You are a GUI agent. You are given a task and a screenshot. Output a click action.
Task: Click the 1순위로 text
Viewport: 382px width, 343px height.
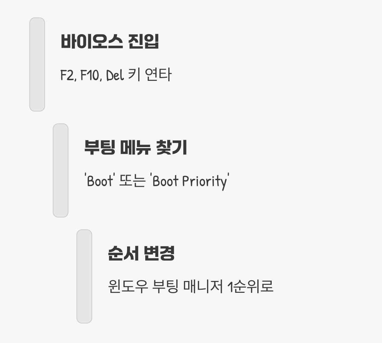tap(250, 286)
